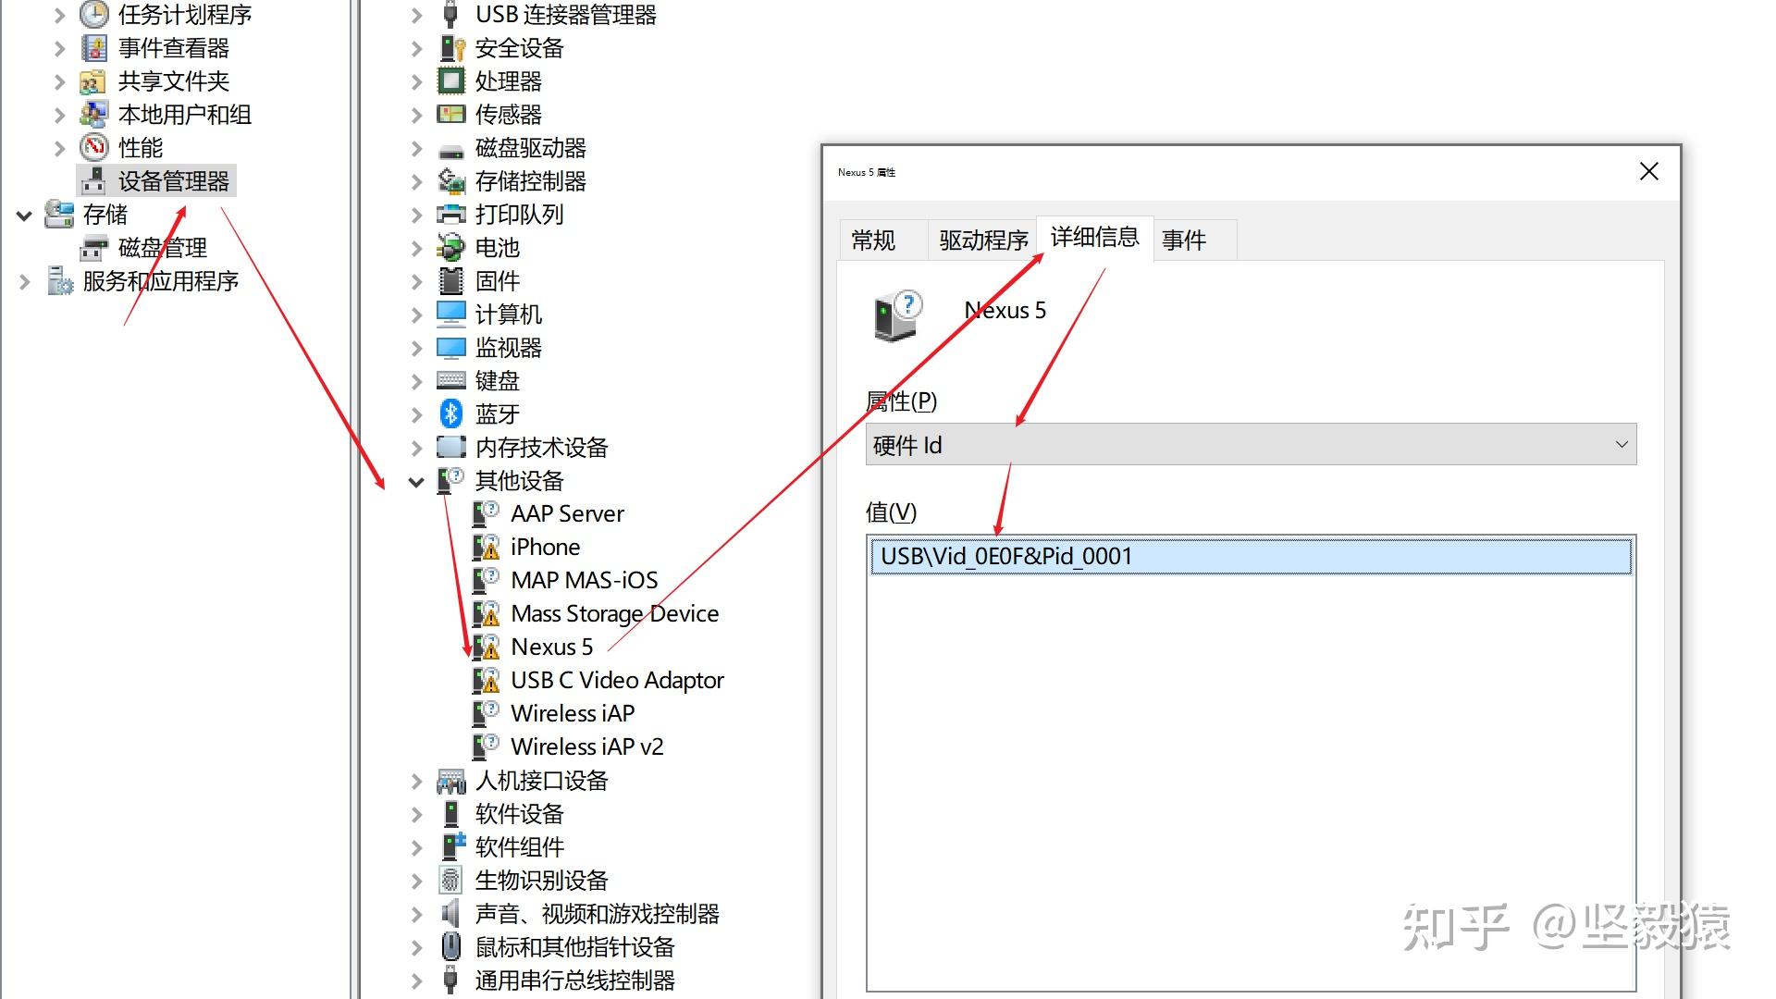Click the iPhone warning device icon
This screenshot has height=999, width=1776.
click(x=486, y=547)
